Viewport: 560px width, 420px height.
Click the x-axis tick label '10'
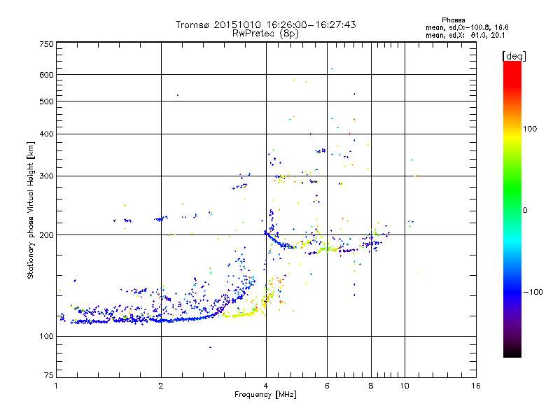(x=405, y=386)
